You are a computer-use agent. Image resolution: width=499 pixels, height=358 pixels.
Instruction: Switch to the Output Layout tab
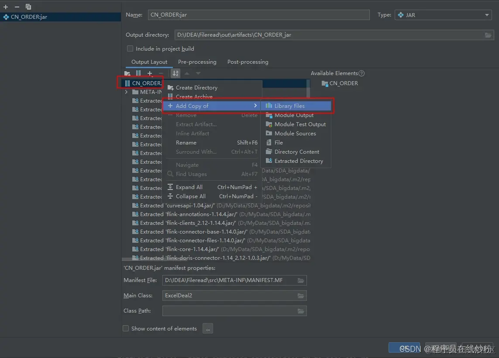[149, 62]
